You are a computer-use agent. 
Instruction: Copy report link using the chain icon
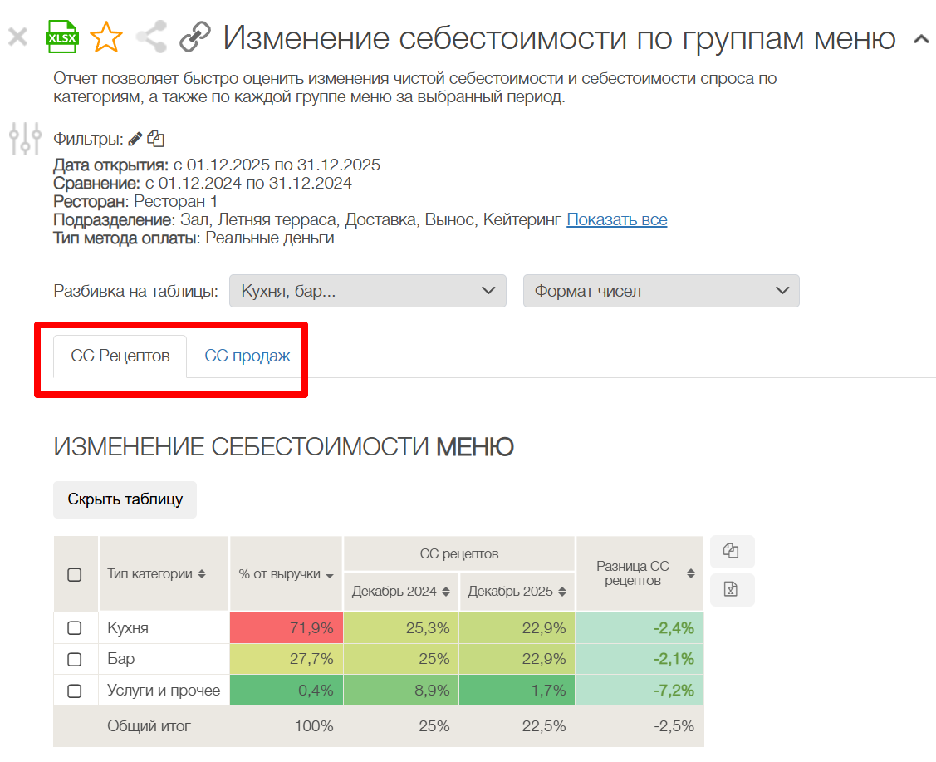(x=196, y=37)
